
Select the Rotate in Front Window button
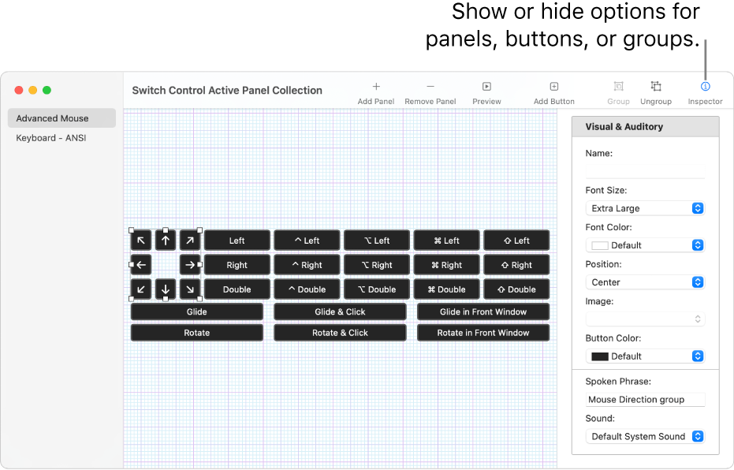pos(483,333)
